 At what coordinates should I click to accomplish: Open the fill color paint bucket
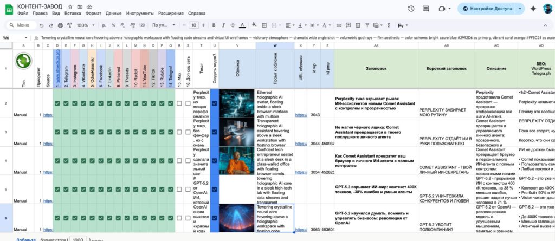pyautogui.click(x=254, y=25)
